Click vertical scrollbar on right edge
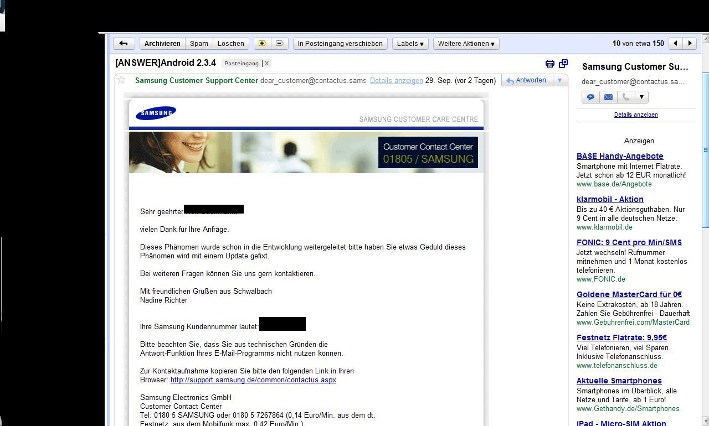Screen dimensions: 709x426 pyautogui.click(x=705, y=149)
